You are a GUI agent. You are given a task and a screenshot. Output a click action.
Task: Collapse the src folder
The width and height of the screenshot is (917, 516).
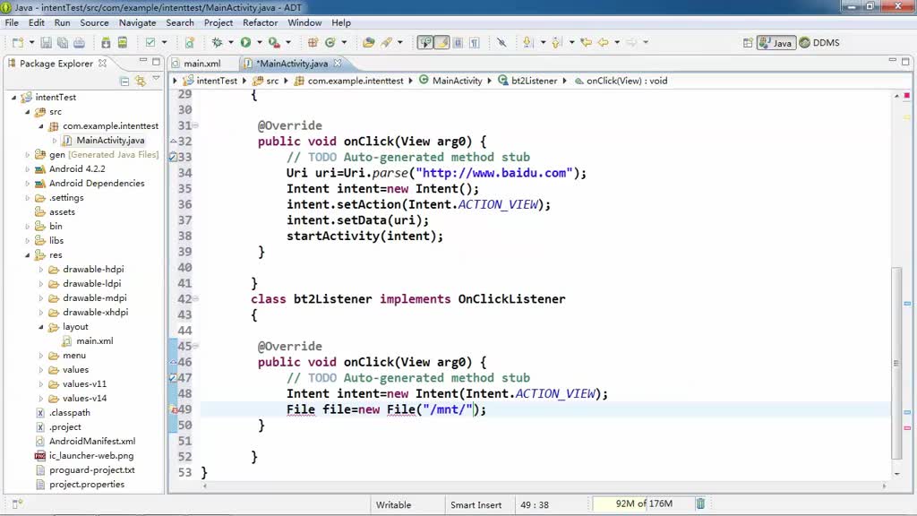(28, 112)
